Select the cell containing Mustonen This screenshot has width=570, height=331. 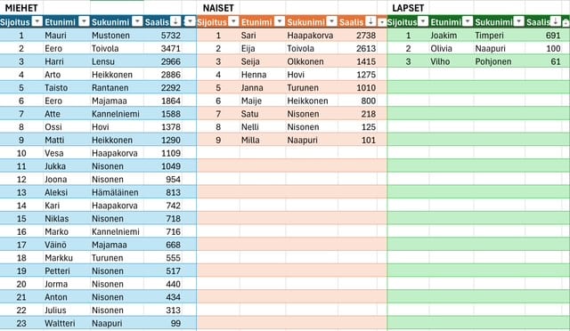(x=117, y=36)
